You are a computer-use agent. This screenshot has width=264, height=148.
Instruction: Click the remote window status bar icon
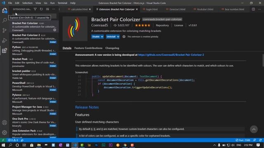(x=3, y=140)
